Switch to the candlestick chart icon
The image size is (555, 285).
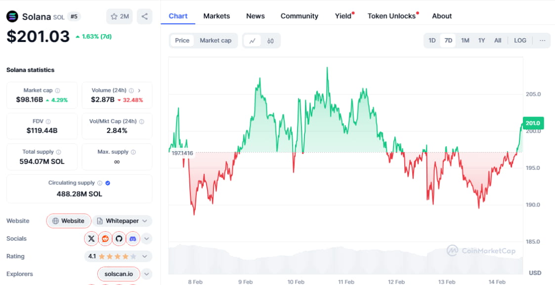[x=270, y=41]
